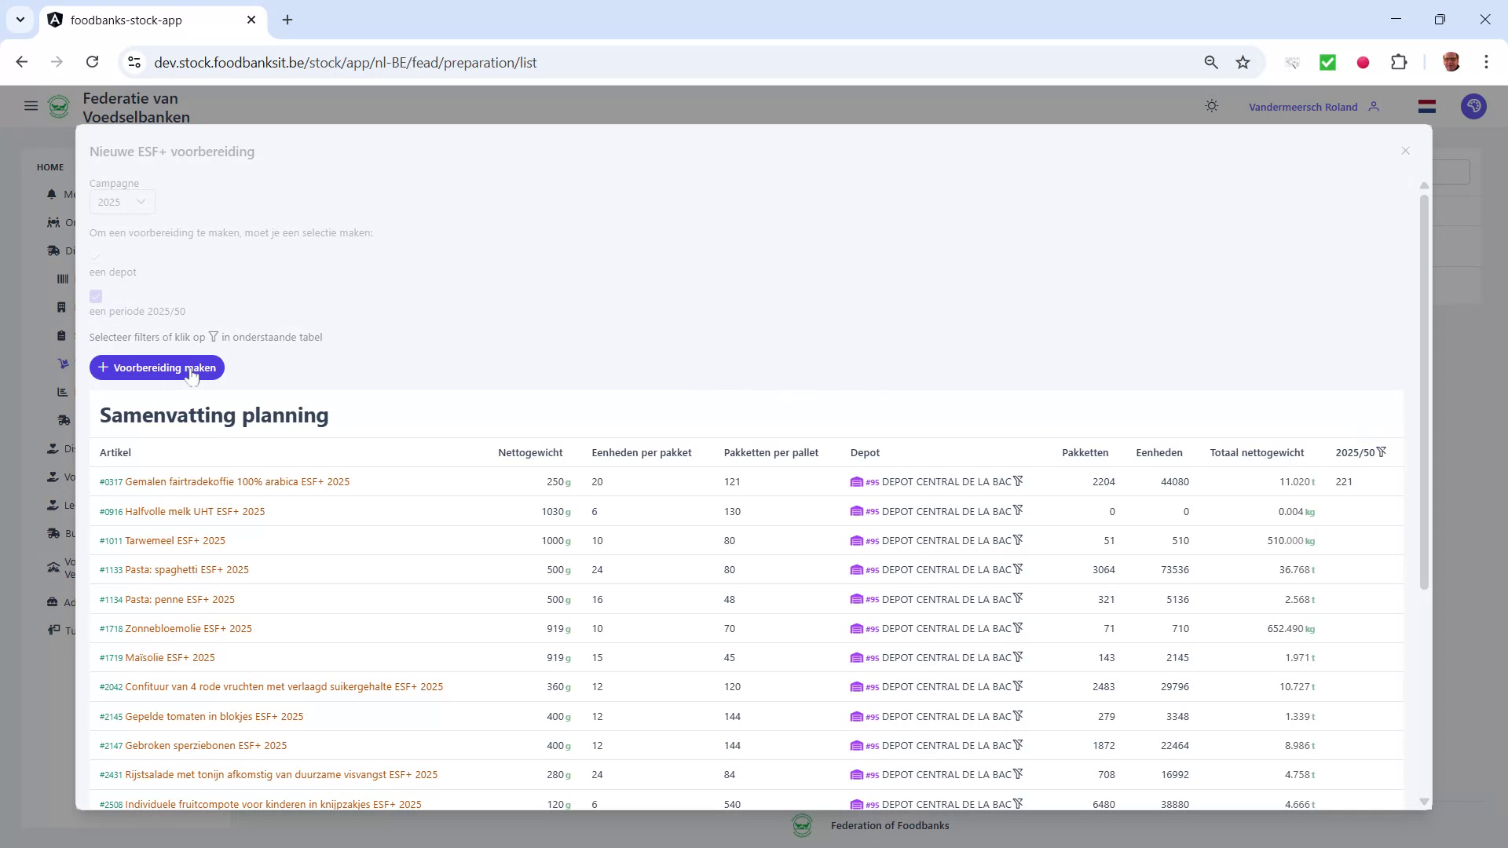
Task: Uncheck the 'een periode 2025/50' checkbox
Action: pos(95,296)
